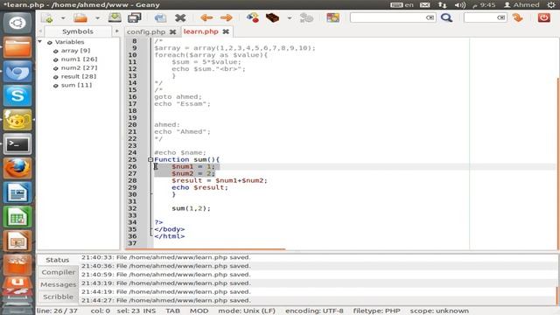Reload the current file from disk icon
Screen dimensions: 560x315
point(160,17)
